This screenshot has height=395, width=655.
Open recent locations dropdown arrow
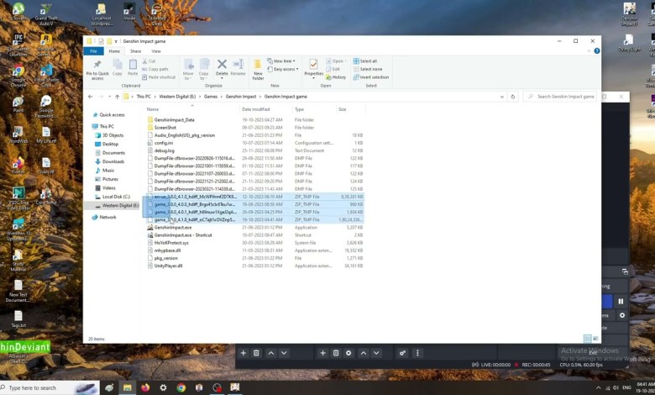[109, 97]
